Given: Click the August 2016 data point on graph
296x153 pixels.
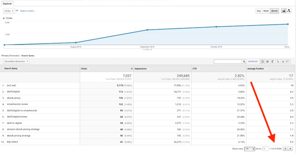Looking at the screenshot, I should click(76, 43).
